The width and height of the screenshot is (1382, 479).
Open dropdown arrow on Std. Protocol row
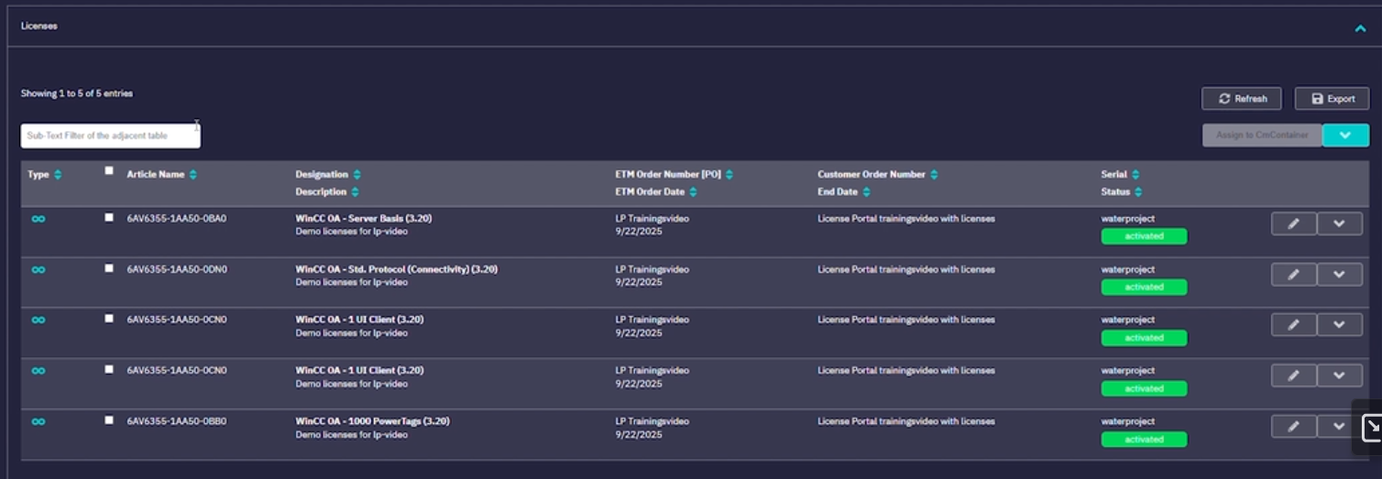(x=1339, y=275)
